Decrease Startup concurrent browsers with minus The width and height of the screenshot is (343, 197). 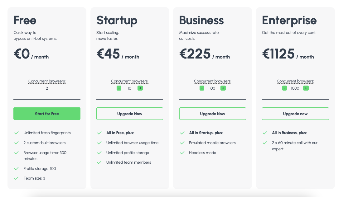(x=119, y=88)
